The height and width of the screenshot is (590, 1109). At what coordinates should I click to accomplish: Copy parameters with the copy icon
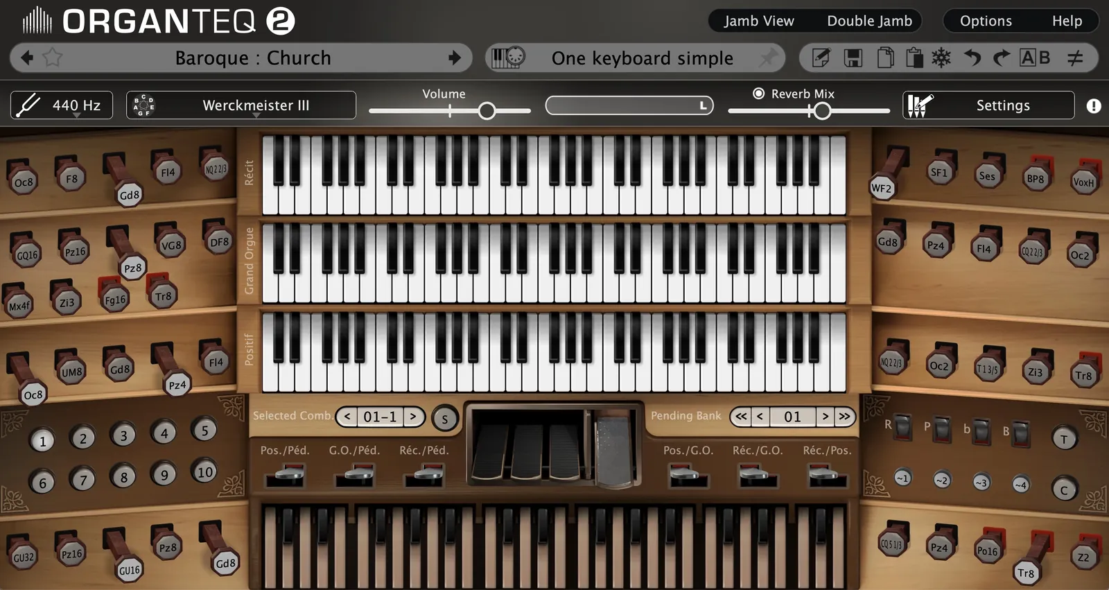(x=885, y=58)
